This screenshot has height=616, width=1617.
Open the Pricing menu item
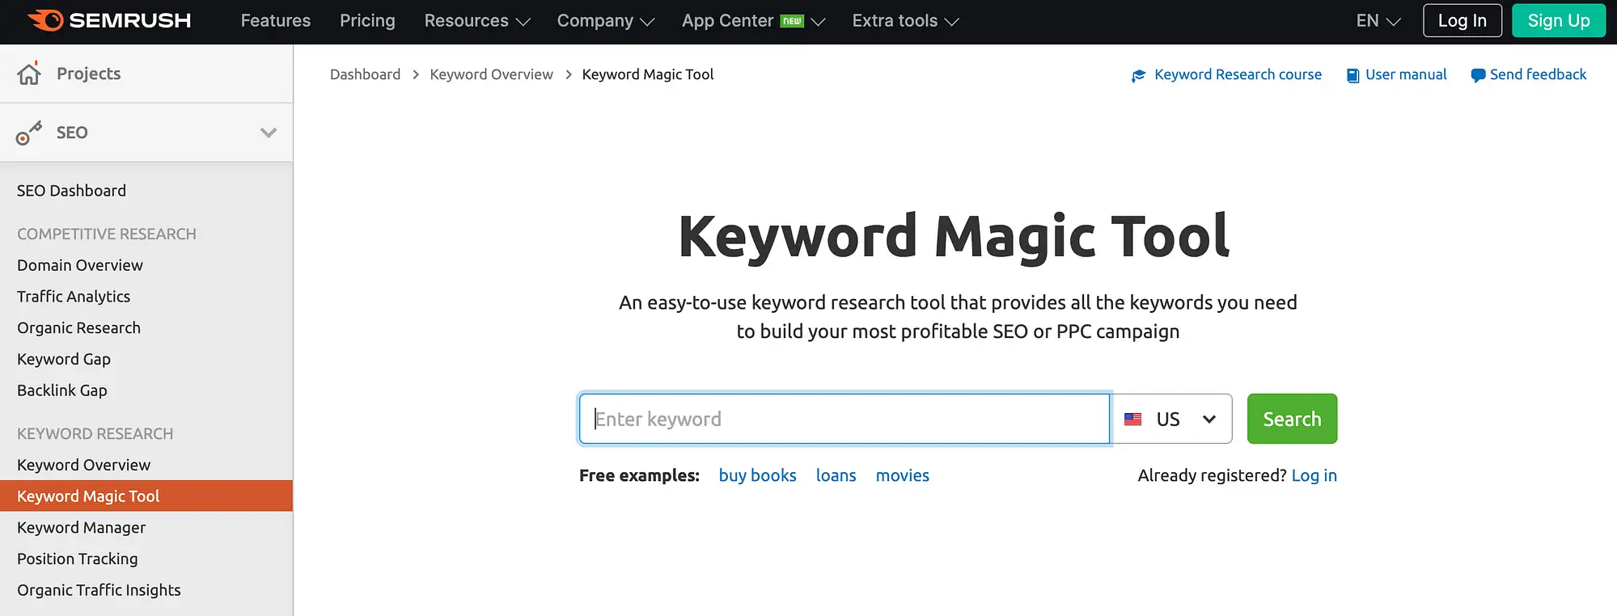(x=367, y=21)
